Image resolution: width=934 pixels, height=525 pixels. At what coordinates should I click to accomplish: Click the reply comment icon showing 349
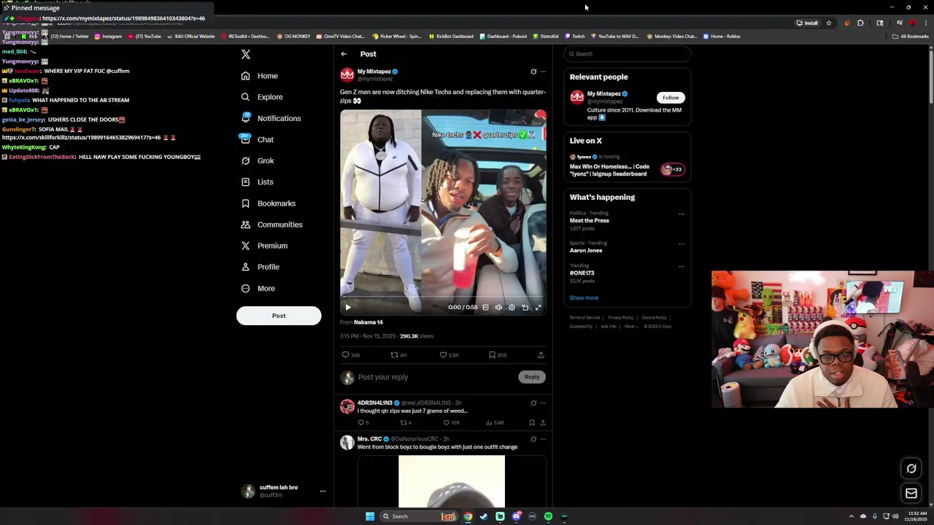(x=351, y=355)
